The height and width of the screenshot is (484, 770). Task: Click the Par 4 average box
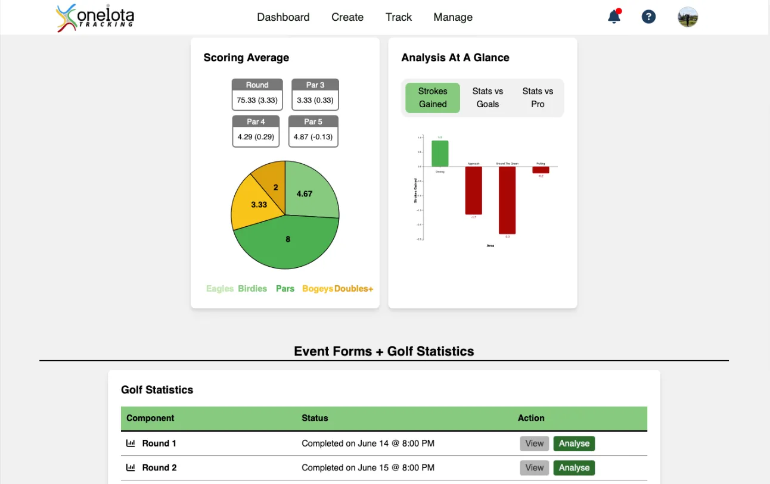[x=256, y=131]
